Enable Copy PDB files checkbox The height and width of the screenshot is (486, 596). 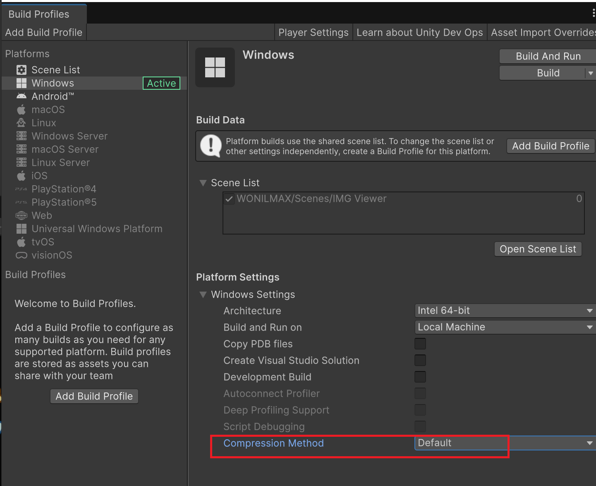point(420,344)
